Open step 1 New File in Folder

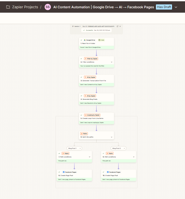pyautogui.click(x=88, y=43)
